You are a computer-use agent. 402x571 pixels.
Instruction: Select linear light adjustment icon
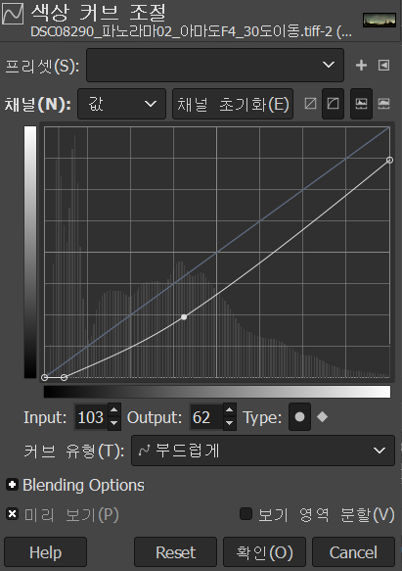(x=310, y=104)
